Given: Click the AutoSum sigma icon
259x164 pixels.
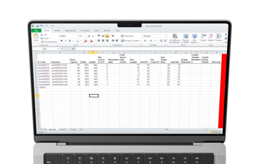Looking at the screenshot, I should [x=226, y=35].
